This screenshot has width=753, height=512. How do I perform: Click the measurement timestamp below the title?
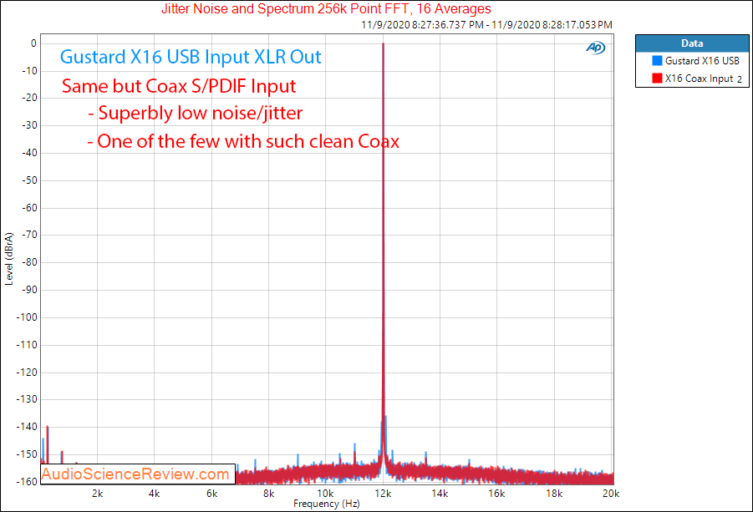tap(486, 24)
